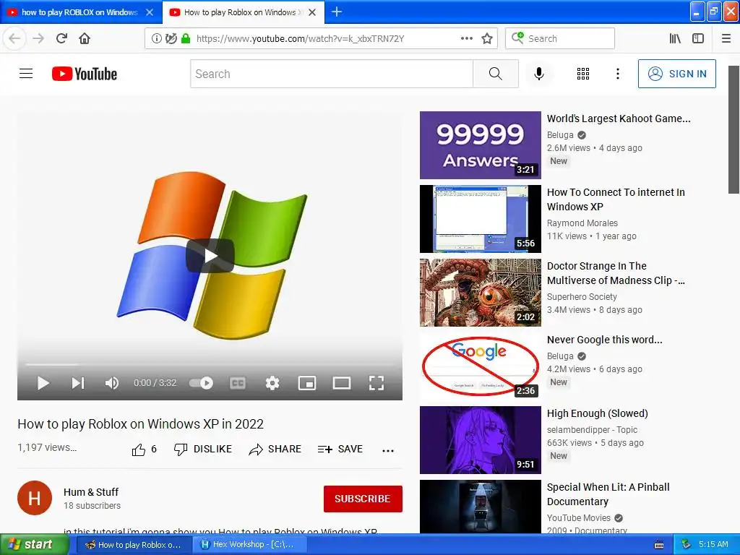
Task: Show sidebars button in Firefox toolbar
Action: [698, 39]
